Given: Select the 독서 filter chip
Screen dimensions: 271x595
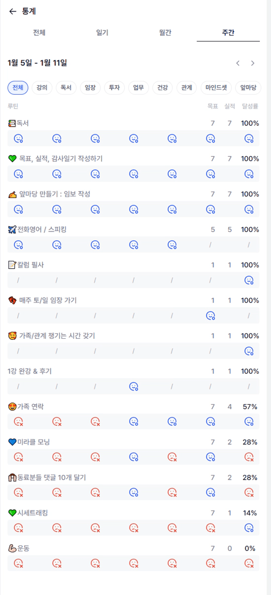Looking at the screenshot, I should [x=66, y=88].
